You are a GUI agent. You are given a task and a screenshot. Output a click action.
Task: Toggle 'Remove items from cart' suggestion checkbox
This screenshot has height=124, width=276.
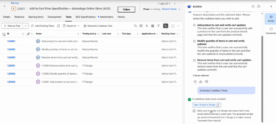[194, 60]
